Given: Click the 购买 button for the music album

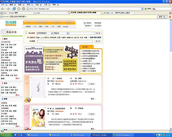Looking at the screenshot, I should coord(92,114).
